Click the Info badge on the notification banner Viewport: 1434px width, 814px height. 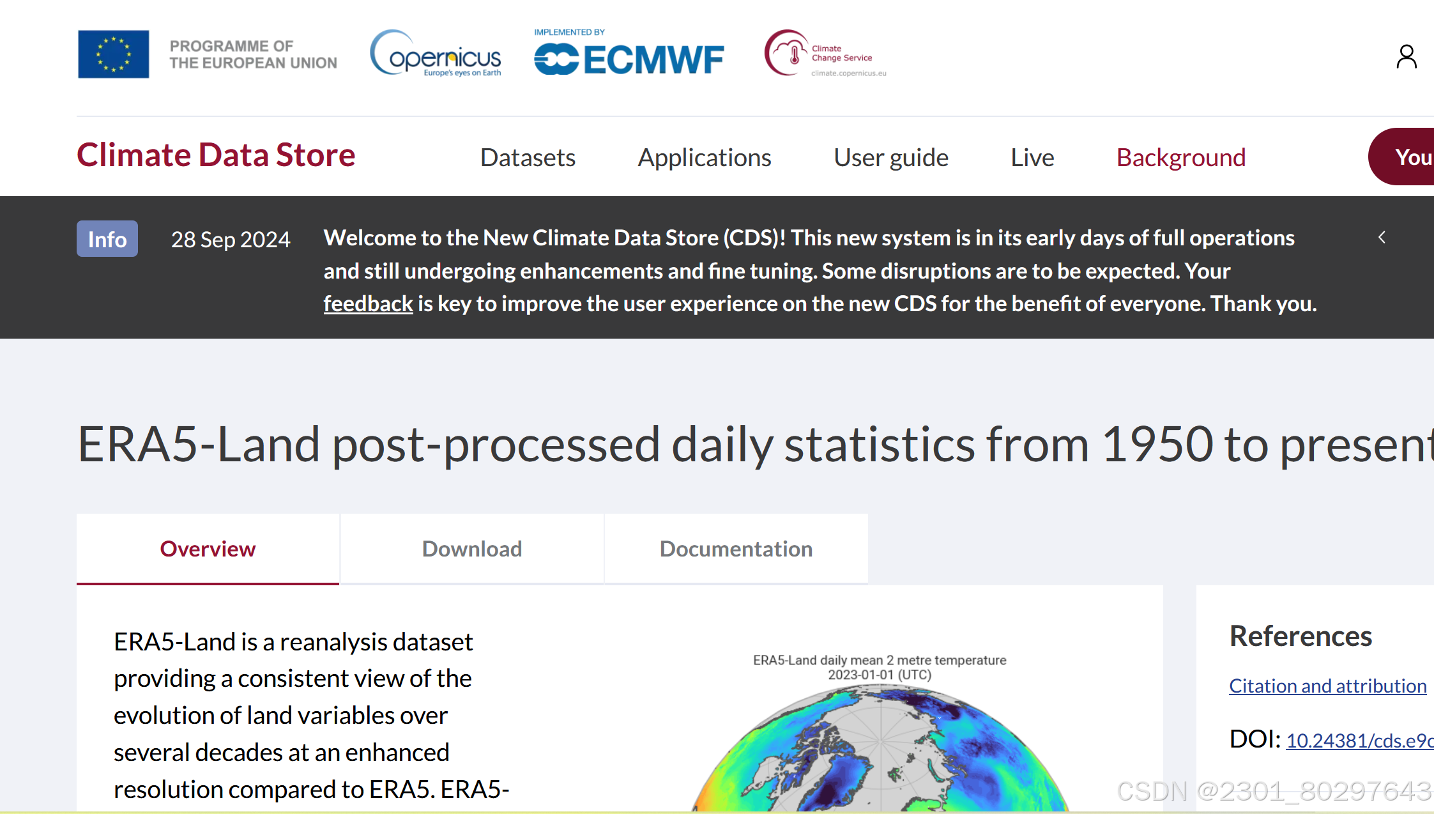click(x=107, y=238)
